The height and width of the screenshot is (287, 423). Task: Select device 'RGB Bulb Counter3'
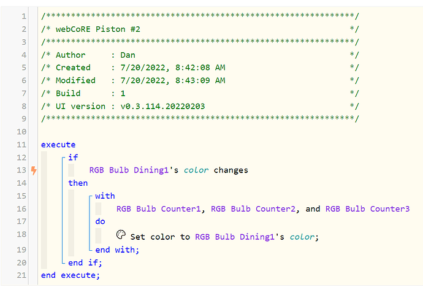click(367, 209)
